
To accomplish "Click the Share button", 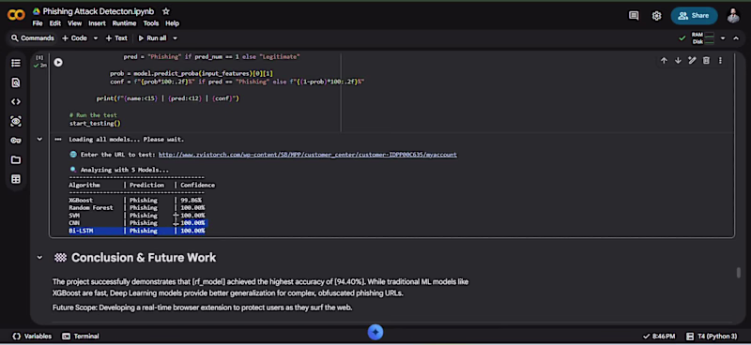I will 694,16.
